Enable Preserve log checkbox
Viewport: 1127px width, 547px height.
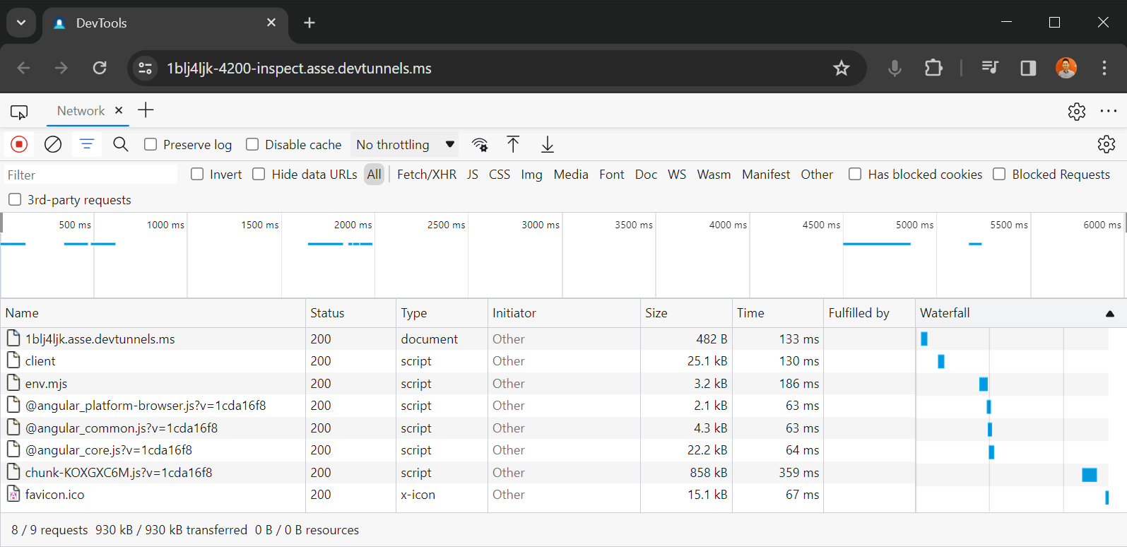tap(151, 144)
